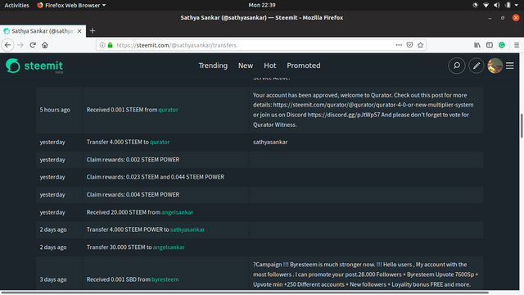The width and height of the screenshot is (524, 295).
Task: Reload the page
Action: tap(33, 45)
